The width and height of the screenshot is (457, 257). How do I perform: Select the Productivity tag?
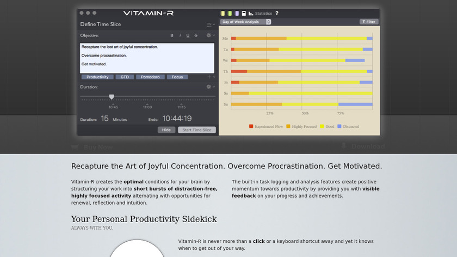[x=97, y=77]
